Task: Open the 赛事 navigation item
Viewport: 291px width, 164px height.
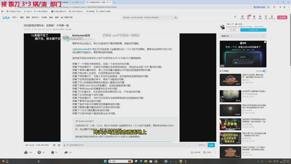Action: click(57, 17)
